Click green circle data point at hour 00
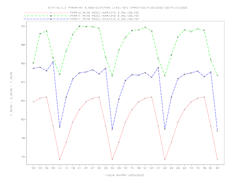237x183 pixels. [34, 63]
